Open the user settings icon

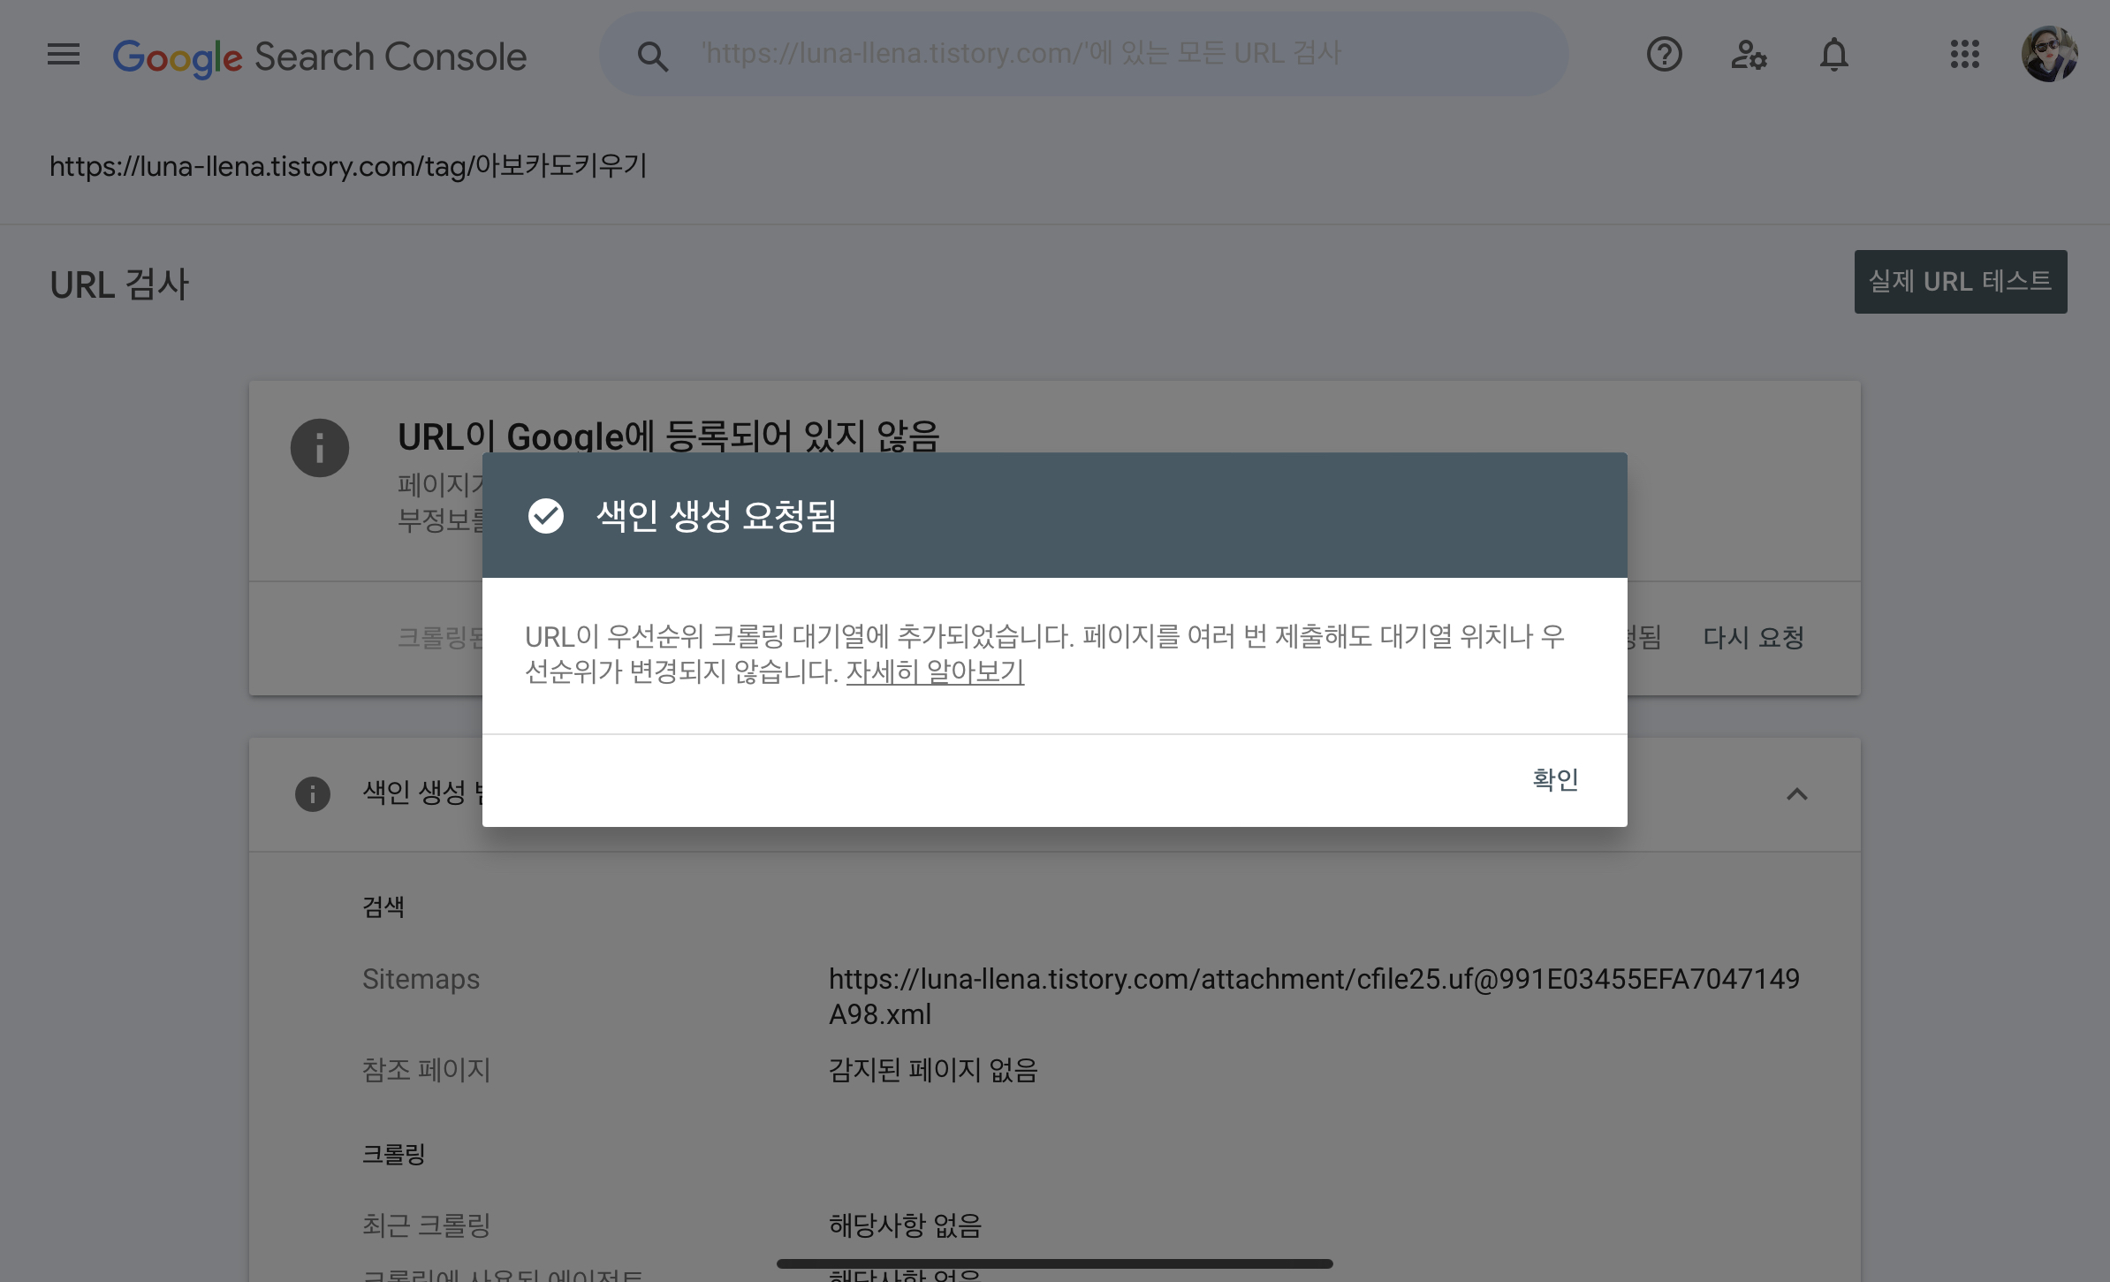tap(1748, 55)
